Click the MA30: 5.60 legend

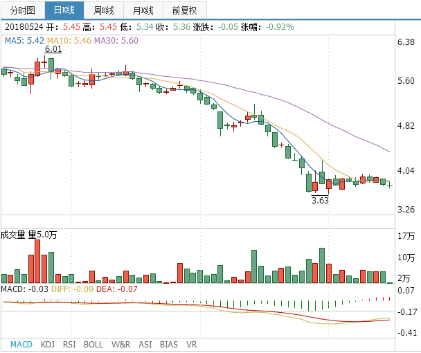[x=116, y=41]
